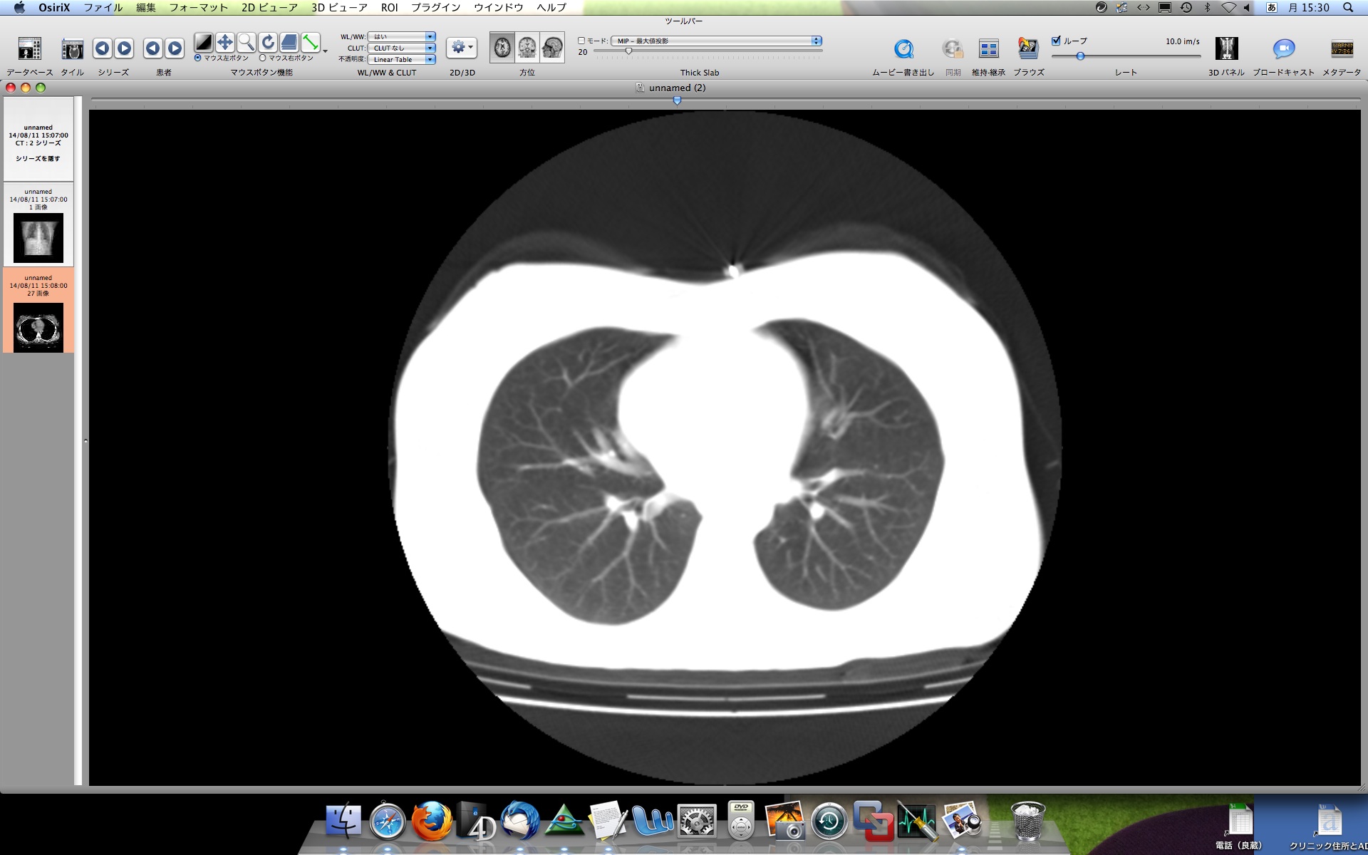1368x855 pixels.
Task: Select the Scroll-through-images stack tool
Action: pyautogui.click(x=289, y=43)
